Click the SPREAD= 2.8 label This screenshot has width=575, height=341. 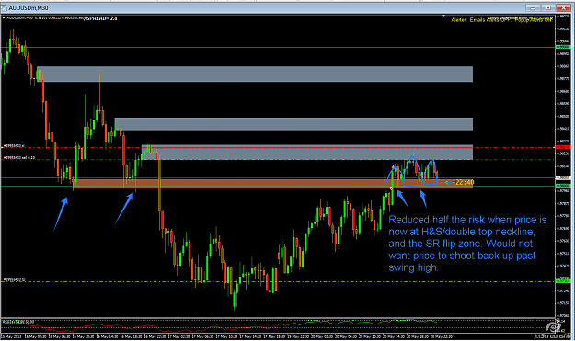pyautogui.click(x=101, y=18)
